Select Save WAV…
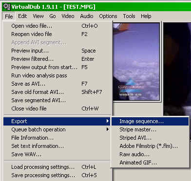This screenshot has height=181, width=191. pos(57,154)
